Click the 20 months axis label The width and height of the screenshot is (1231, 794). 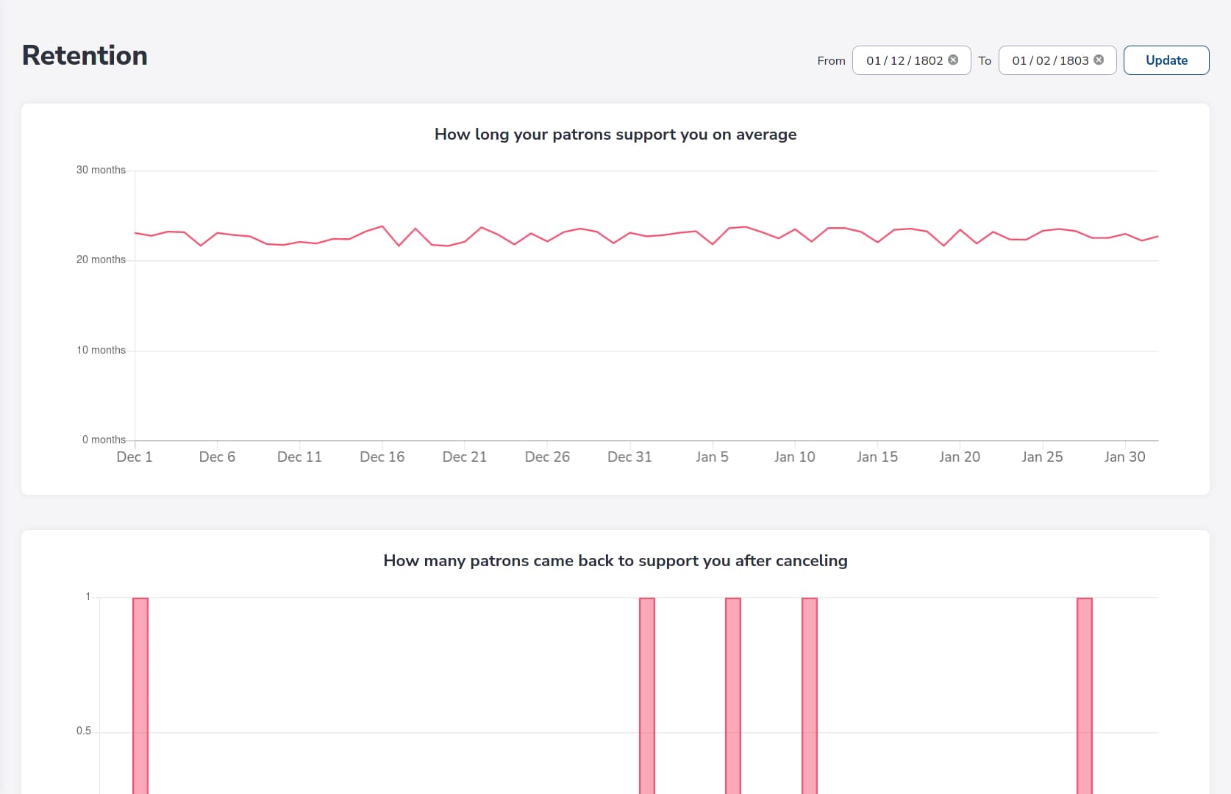(x=101, y=260)
